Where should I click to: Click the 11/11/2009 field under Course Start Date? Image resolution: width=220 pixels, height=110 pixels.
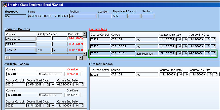[35, 105]
